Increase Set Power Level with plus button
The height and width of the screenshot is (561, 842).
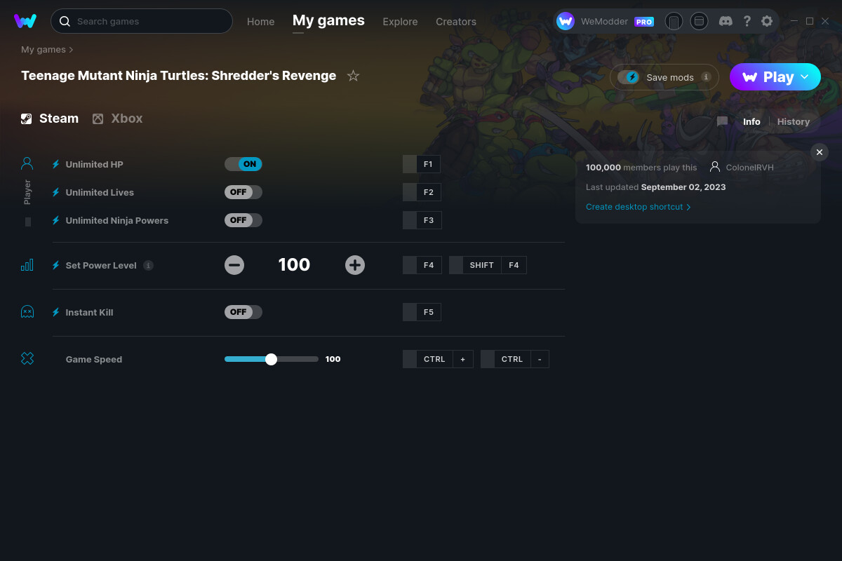click(355, 265)
